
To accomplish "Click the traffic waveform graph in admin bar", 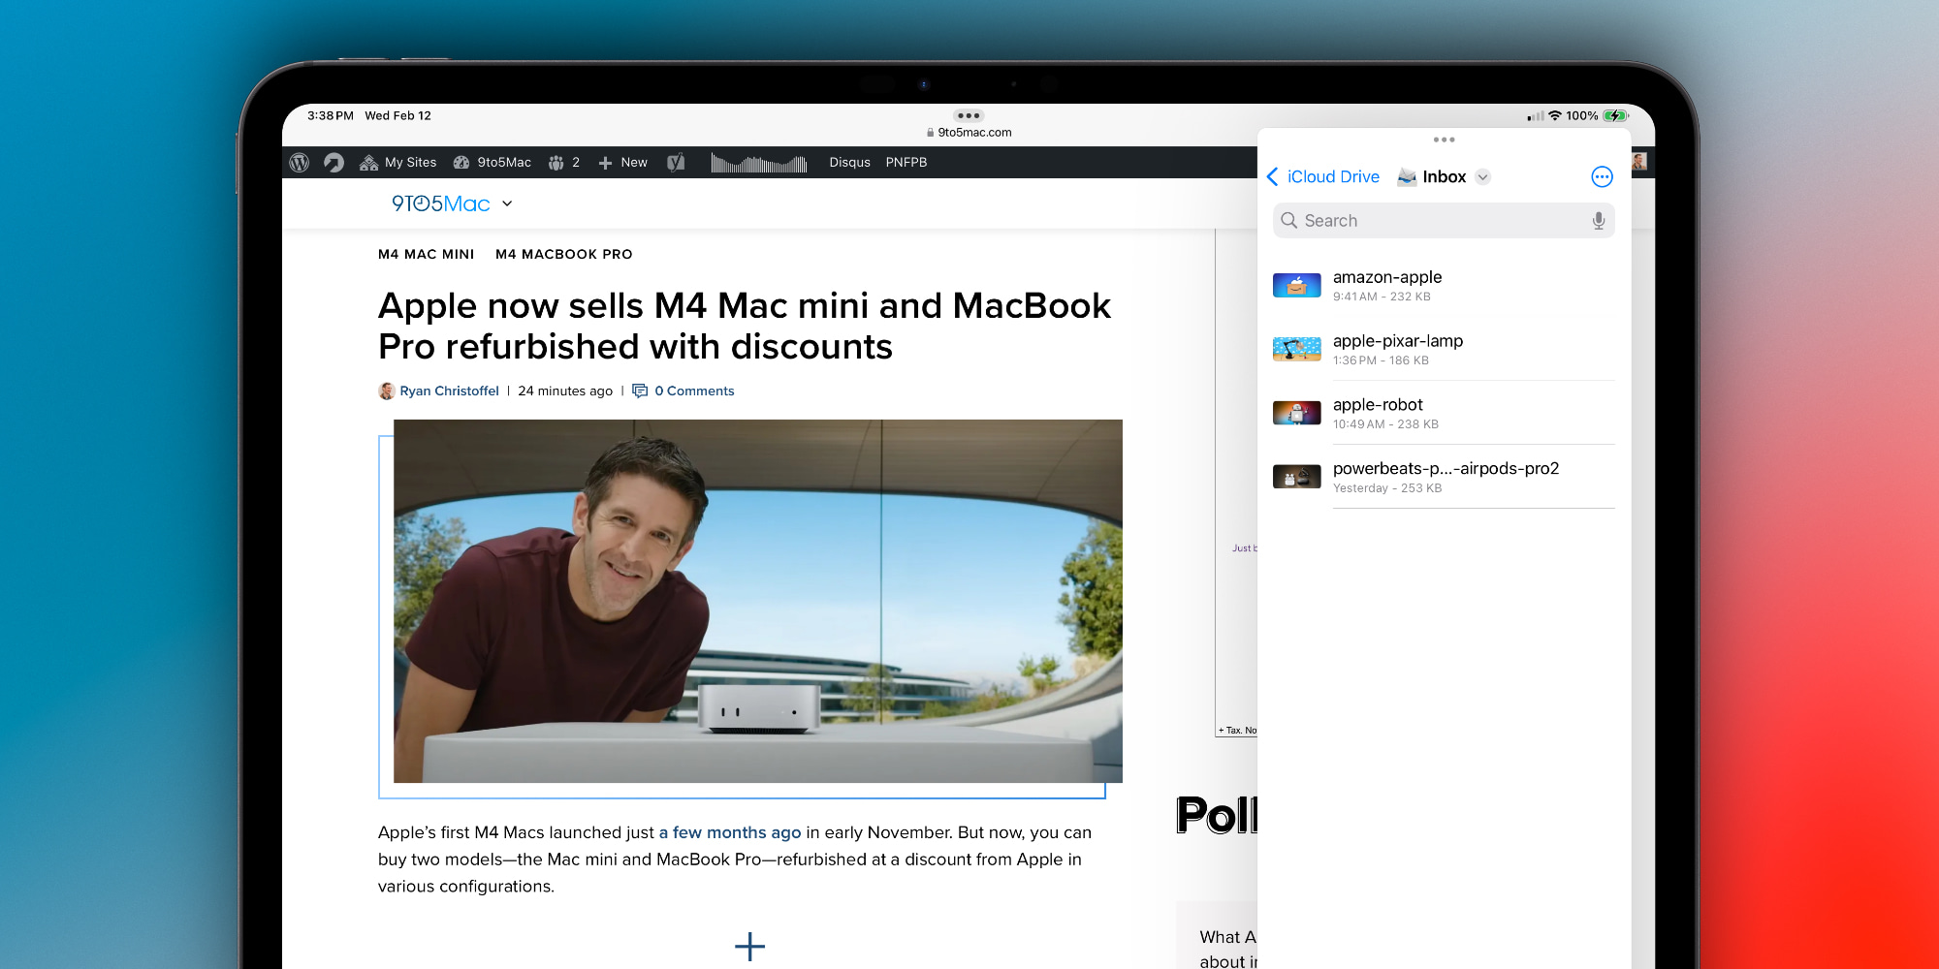I will [x=759, y=162].
